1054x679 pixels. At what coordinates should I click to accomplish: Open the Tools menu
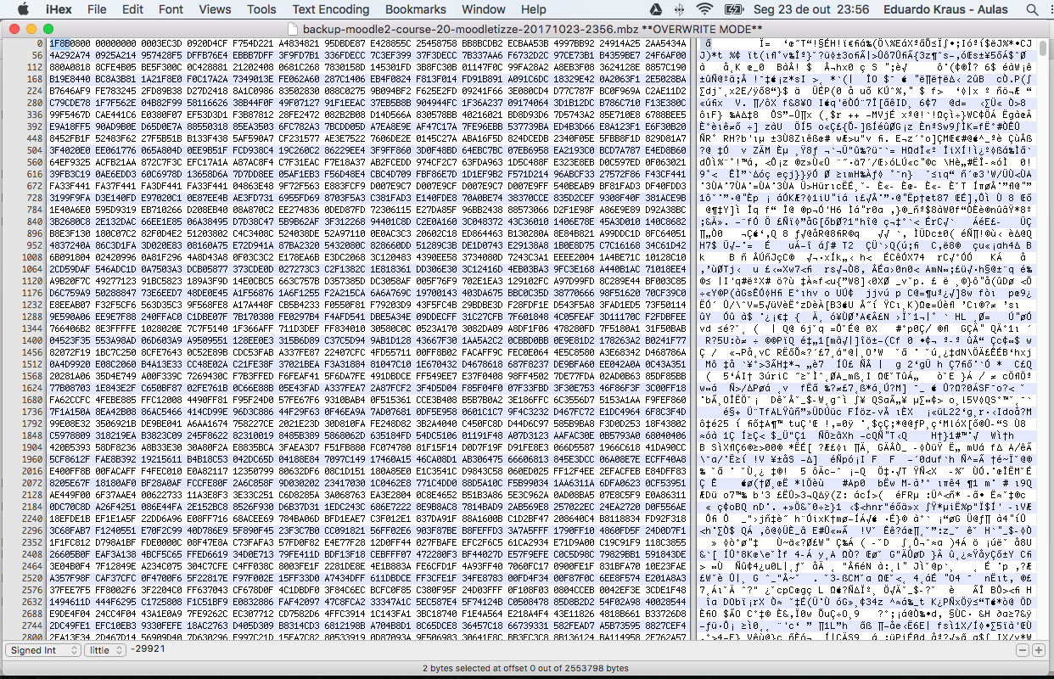(x=261, y=9)
